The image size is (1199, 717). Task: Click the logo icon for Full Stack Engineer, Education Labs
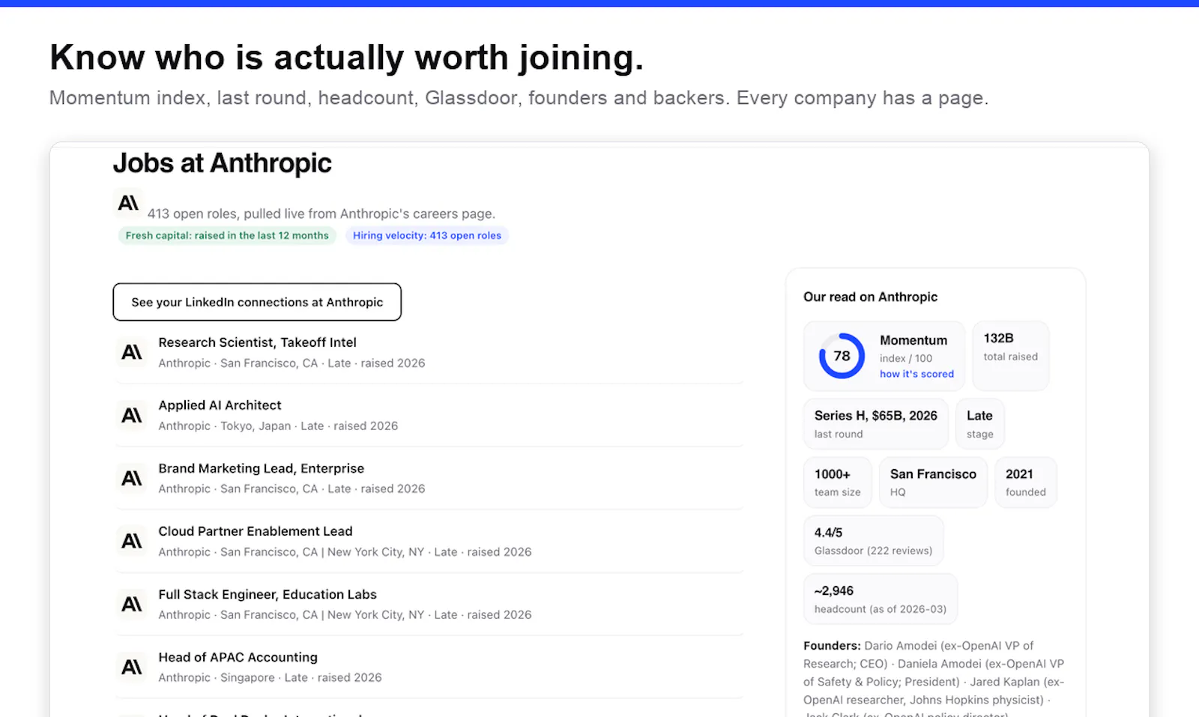pyautogui.click(x=132, y=604)
